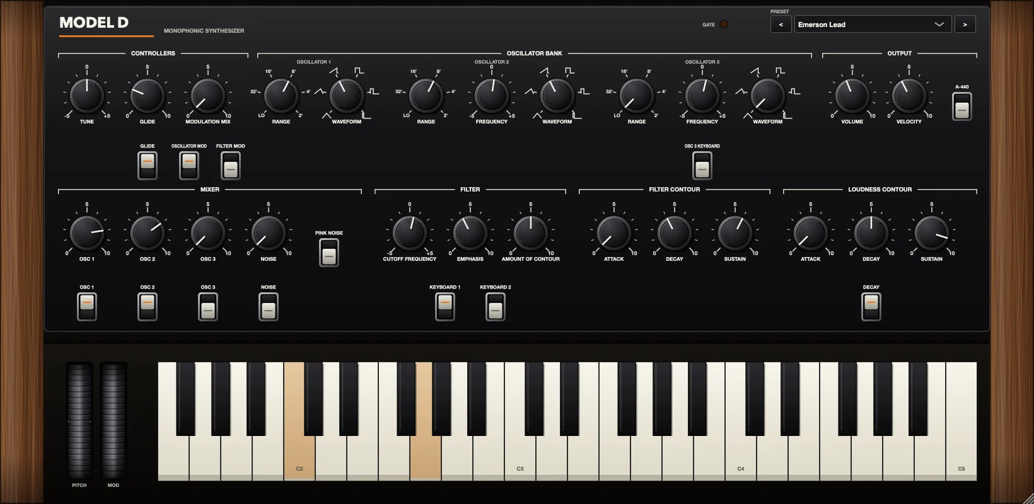Play the C3 key on the keyboard

click(520, 457)
